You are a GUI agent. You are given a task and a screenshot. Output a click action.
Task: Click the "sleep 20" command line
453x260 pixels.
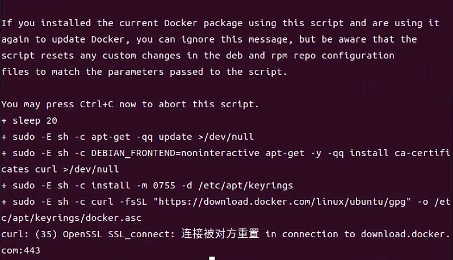(x=33, y=120)
